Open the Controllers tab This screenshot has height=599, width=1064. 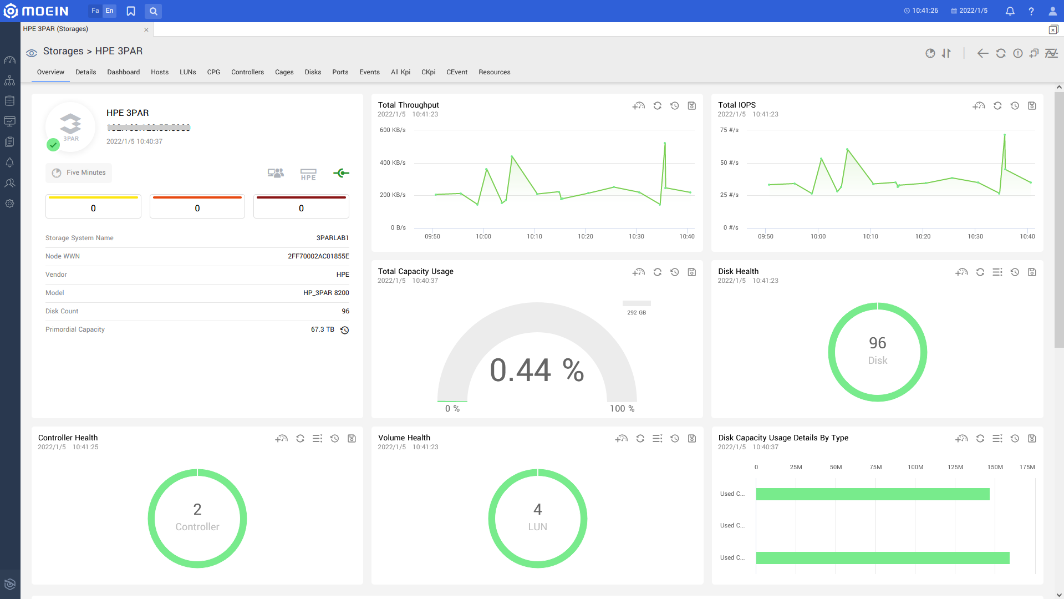(247, 72)
